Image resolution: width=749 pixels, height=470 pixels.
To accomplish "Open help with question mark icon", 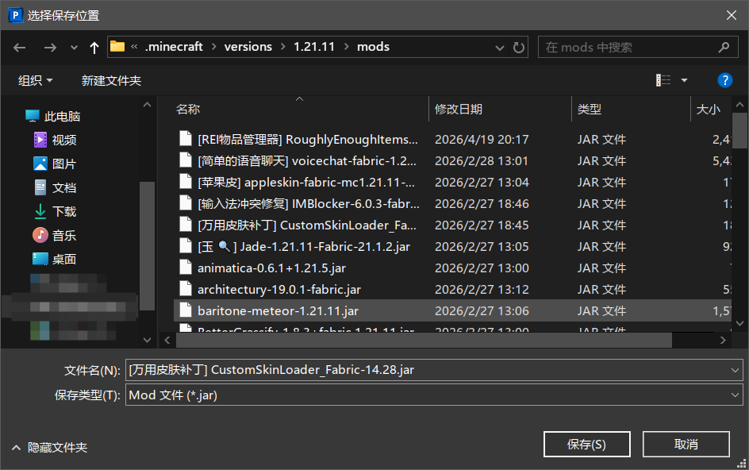I will (724, 80).
